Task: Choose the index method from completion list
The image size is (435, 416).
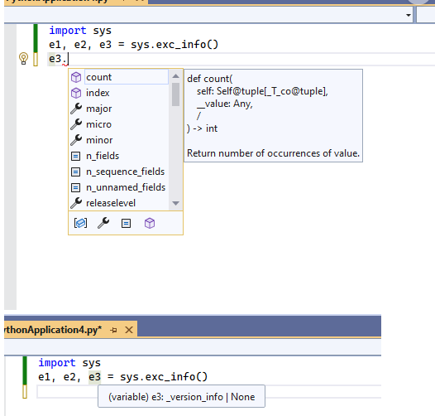Action: [x=119, y=93]
